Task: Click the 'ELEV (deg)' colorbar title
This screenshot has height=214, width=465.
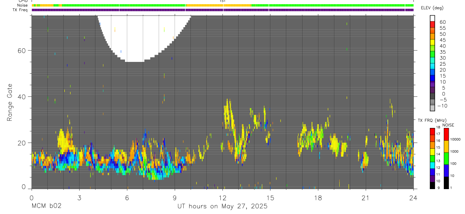Action: 432,8
